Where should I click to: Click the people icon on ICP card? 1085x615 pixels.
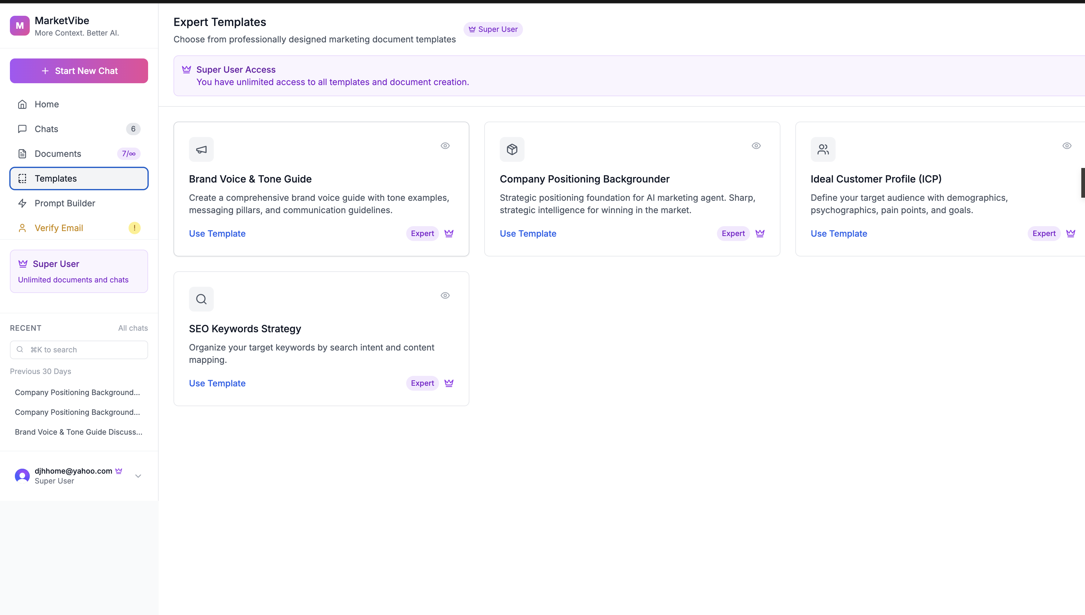tap(823, 149)
